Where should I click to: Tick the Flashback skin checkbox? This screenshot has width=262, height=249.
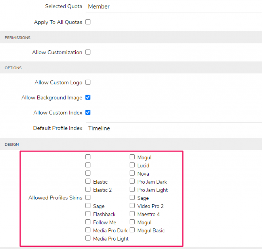click(x=88, y=214)
